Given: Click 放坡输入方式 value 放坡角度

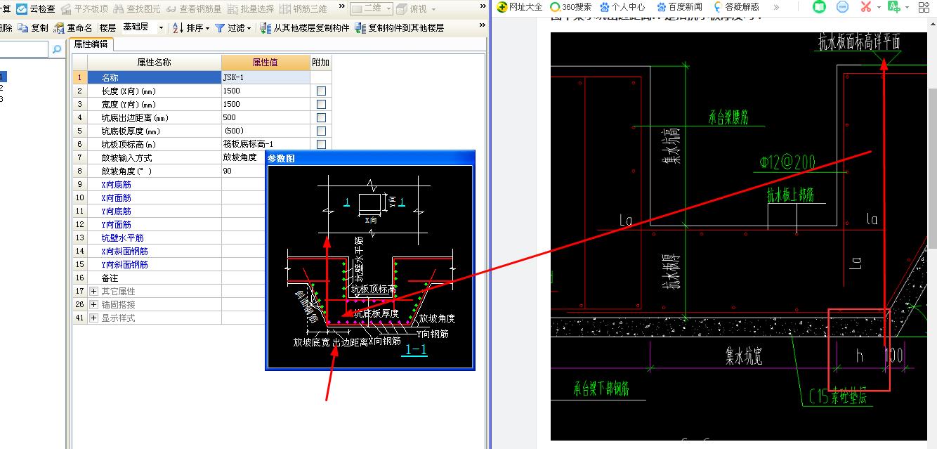Looking at the screenshot, I should coord(243,157).
